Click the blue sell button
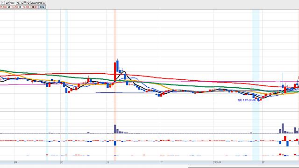 click(42, 7)
